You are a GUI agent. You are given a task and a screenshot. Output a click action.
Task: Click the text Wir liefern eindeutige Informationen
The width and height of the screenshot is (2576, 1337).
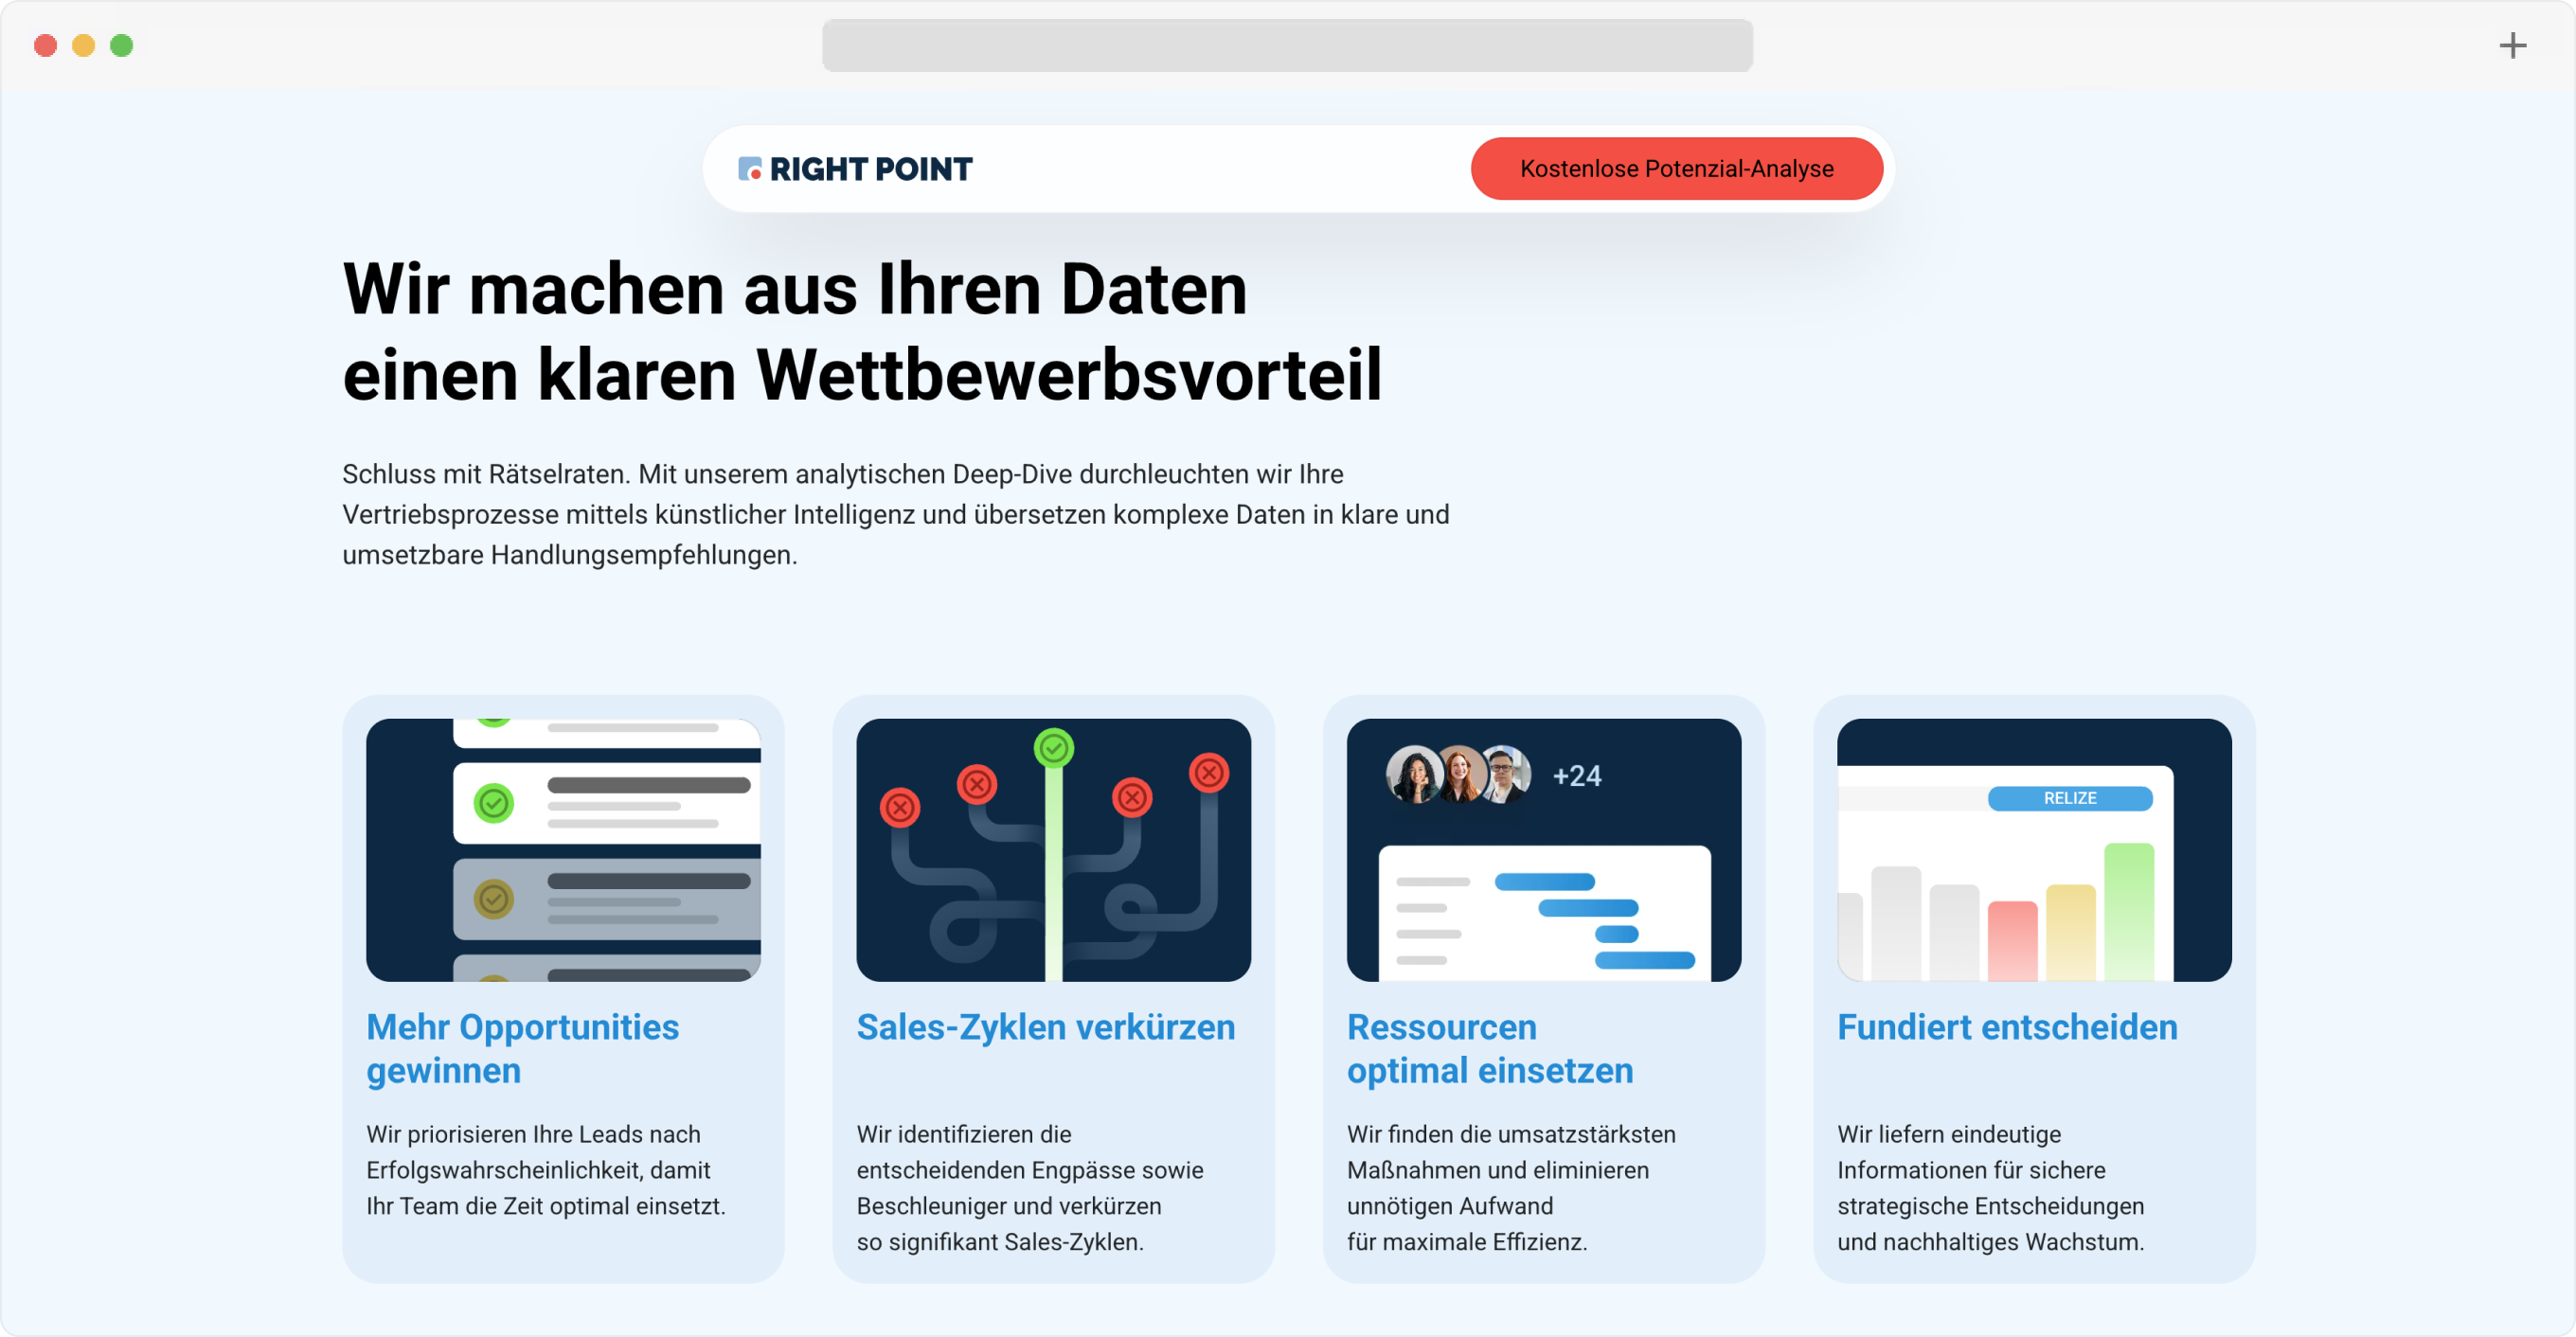(1990, 1187)
